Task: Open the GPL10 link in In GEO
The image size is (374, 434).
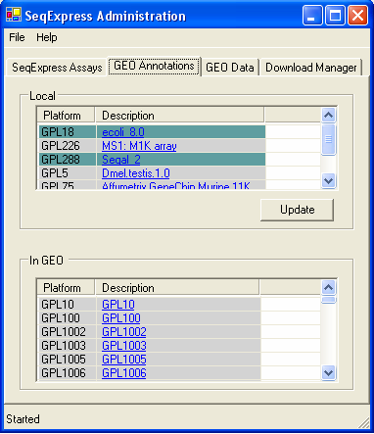Action: click(x=118, y=305)
